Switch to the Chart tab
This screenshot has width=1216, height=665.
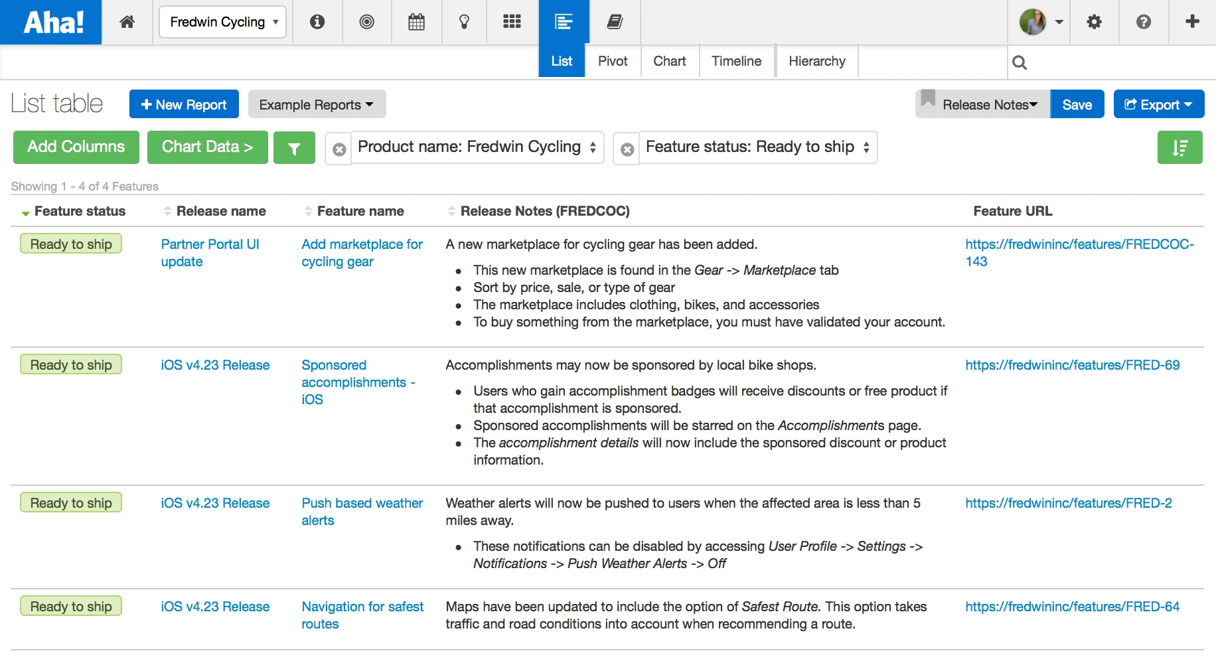[670, 61]
